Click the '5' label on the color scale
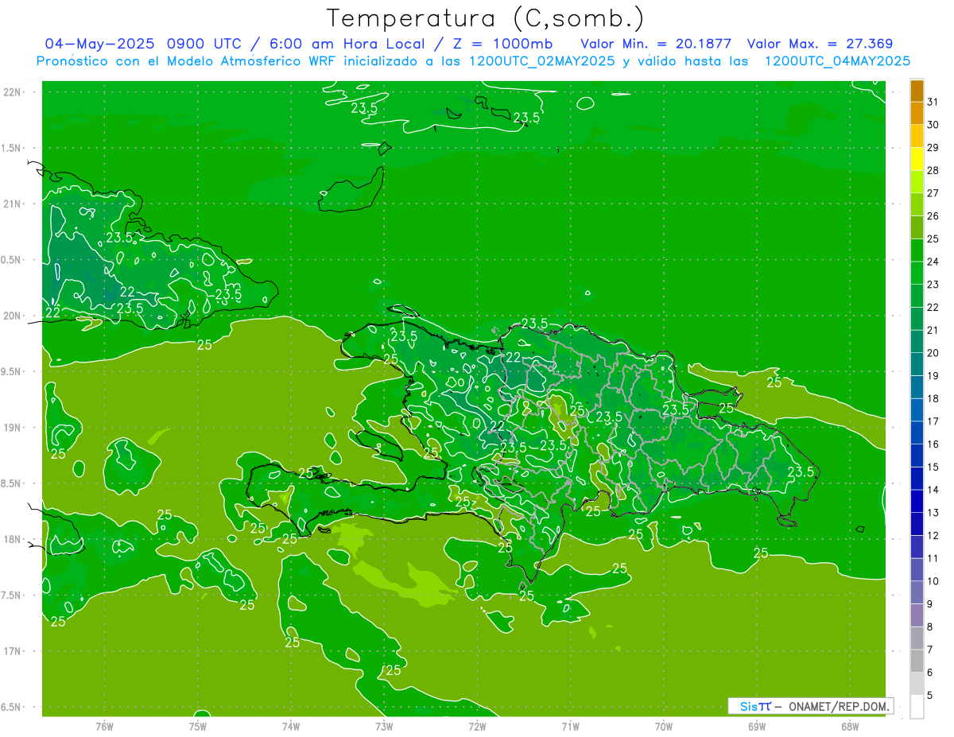The width and height of the screenshot is (954, 737). (x=930, y=696)
